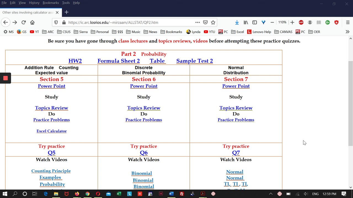Open FileZilla from the taskbar

tap(182, 194)
